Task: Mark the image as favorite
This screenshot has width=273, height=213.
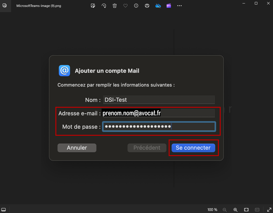Action: (125, 6)
